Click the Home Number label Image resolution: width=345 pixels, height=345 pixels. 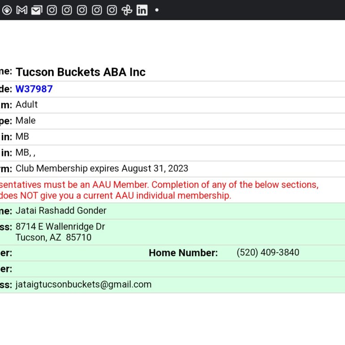(183, 253)
